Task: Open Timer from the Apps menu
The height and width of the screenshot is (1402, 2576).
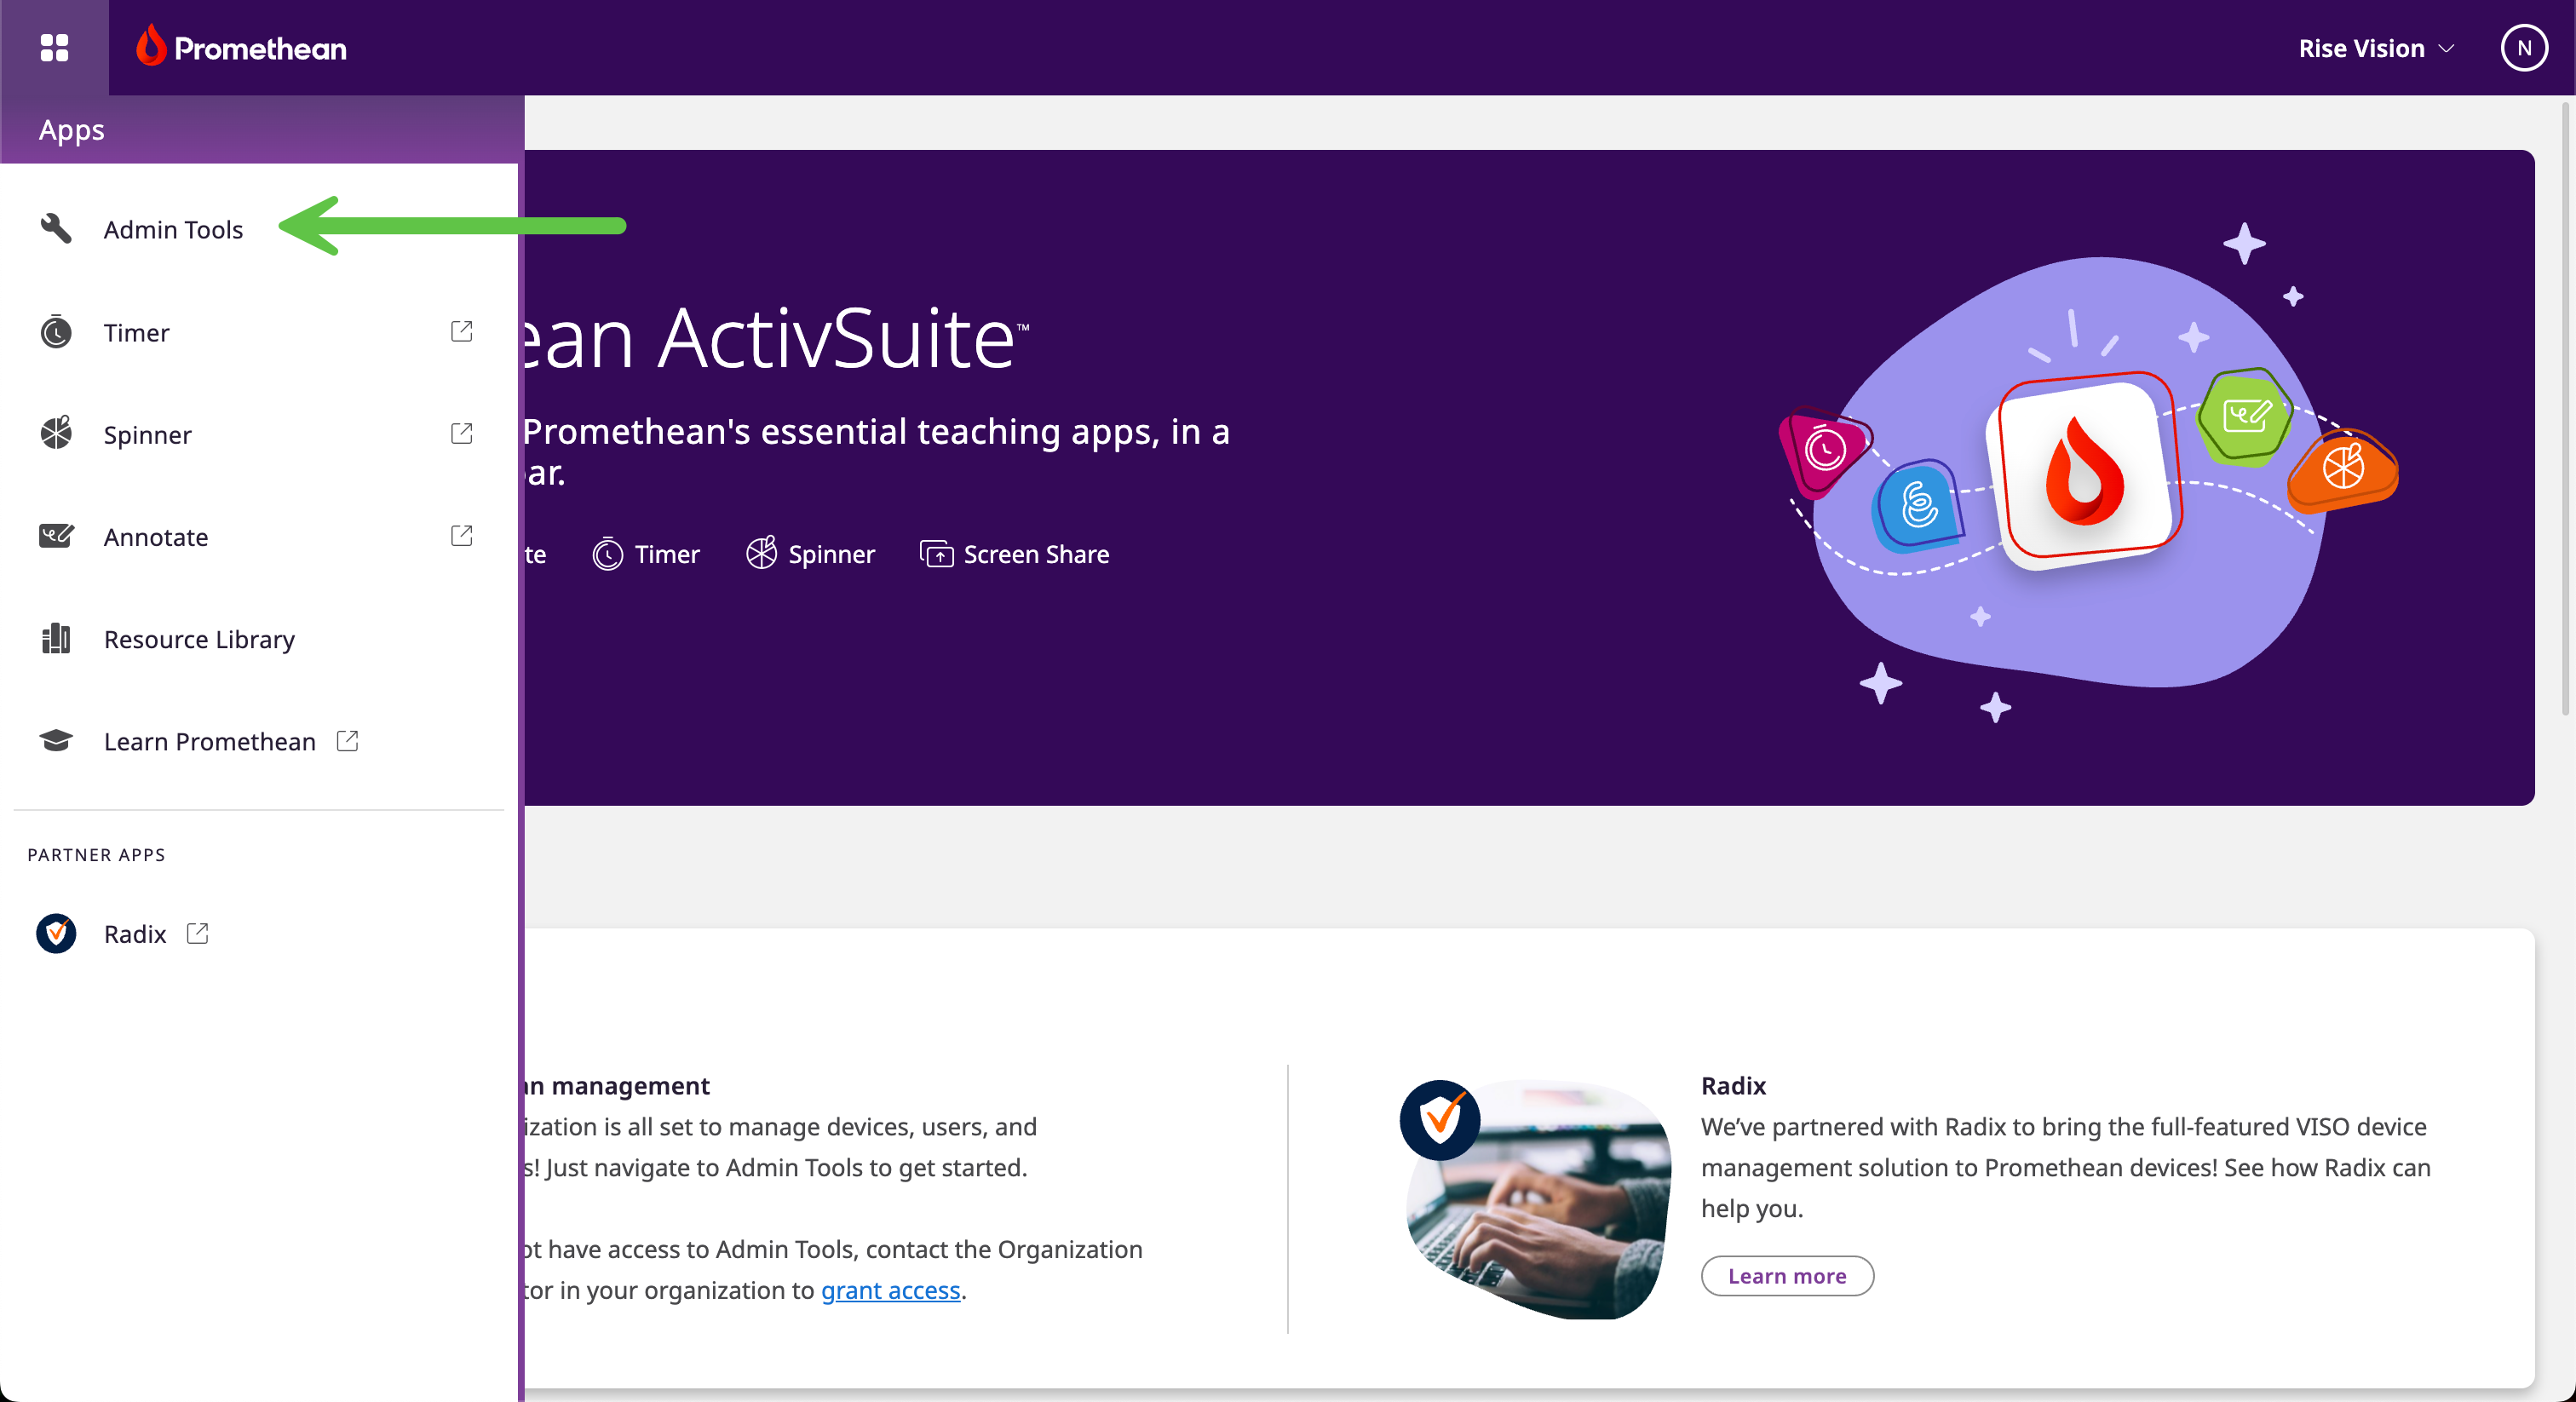Action: [137, 332]
